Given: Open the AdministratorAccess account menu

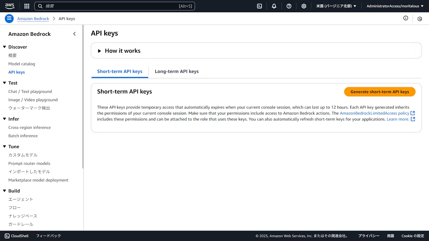Looking at the screenshot, I should point(395,6).
